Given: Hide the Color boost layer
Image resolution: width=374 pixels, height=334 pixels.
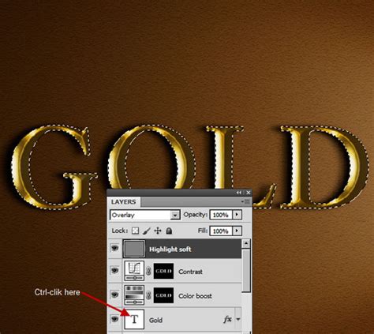Looking at the screenshot, I should [114, 295].
